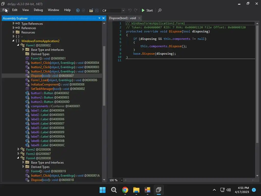
Task: Expand the Resources node
Action: click(x=14, y=32)
